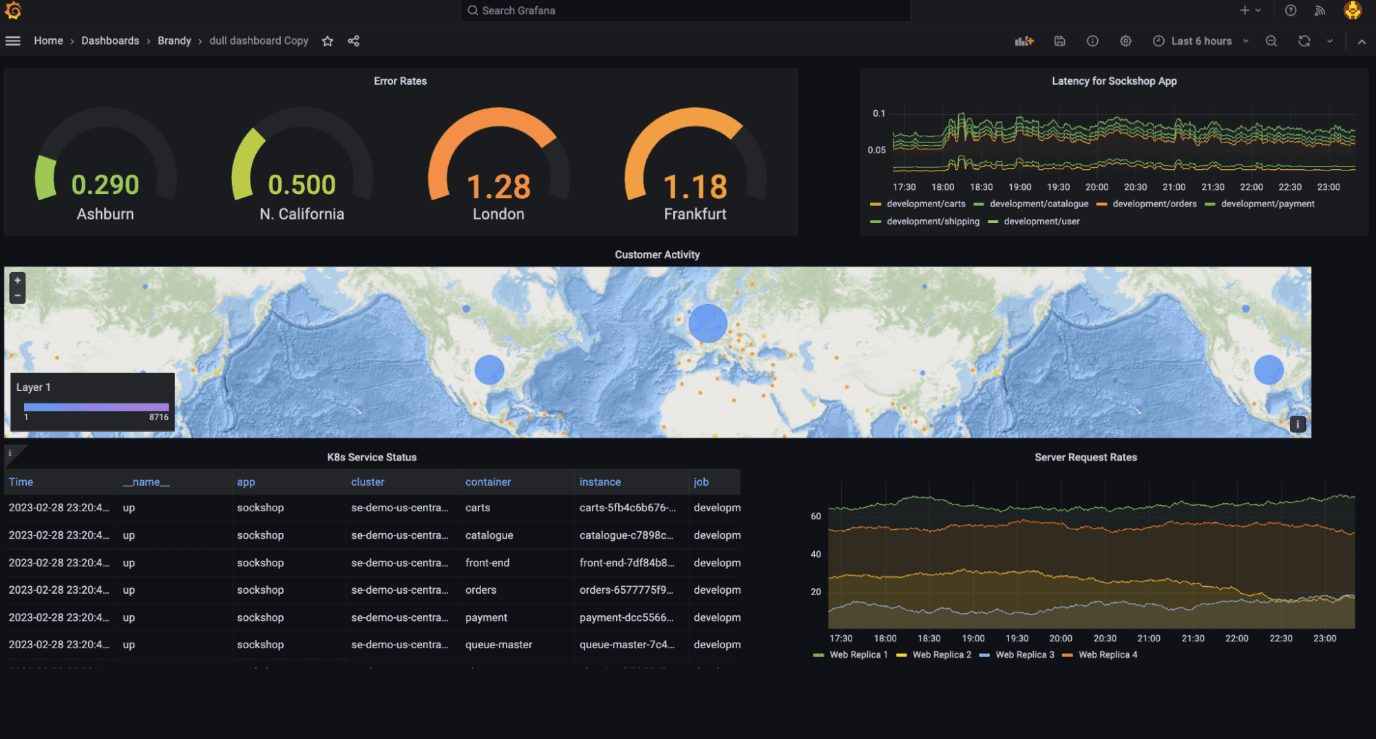Screen dimensions: 1376x739
Task: Go to the Brandy folder link
Action: click(x=174, y=41)
